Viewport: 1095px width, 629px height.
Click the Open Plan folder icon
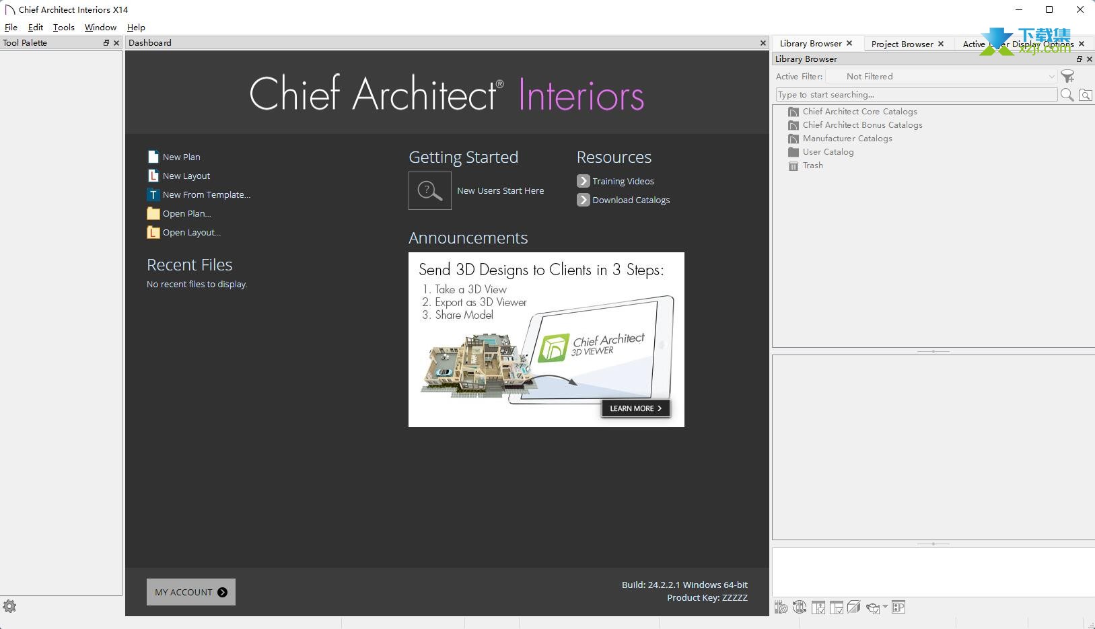click(x=153, y=213)
